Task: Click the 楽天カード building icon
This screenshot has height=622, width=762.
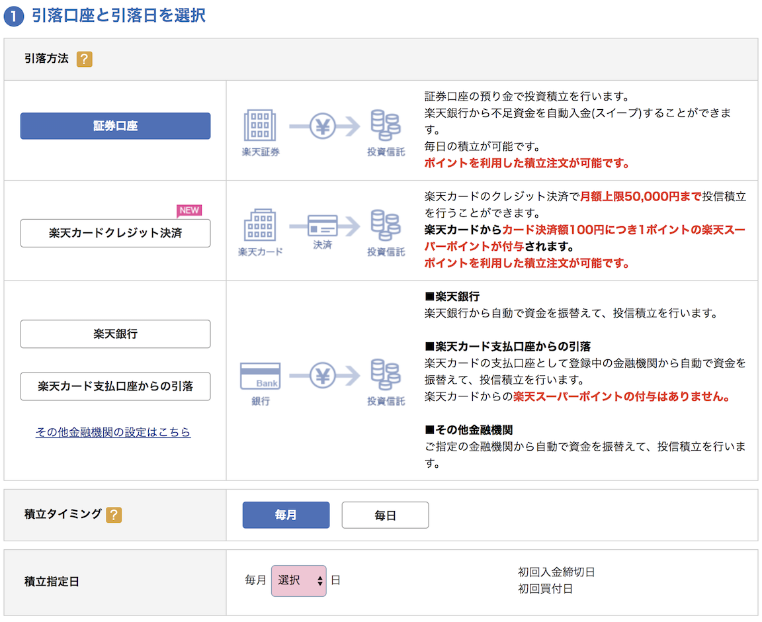Action: click(260, 225)
